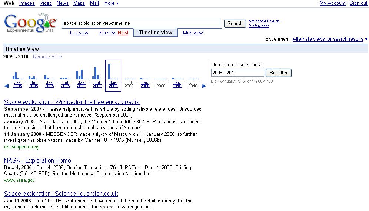The height and width of the screenshot is (211, 369).
Task: Click the 'Jul 2010' timeline label
Action: 193,84
